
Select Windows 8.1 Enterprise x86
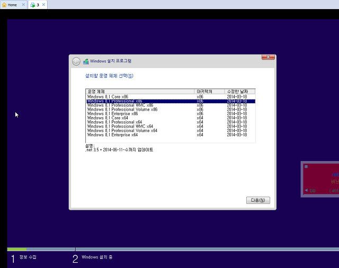(x=171, y=114)
